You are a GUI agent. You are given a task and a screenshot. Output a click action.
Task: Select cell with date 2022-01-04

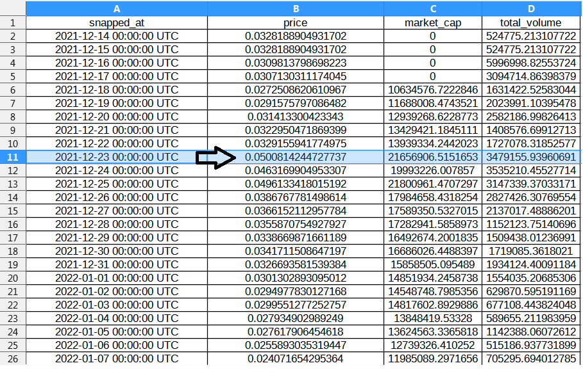click(117, 318)
